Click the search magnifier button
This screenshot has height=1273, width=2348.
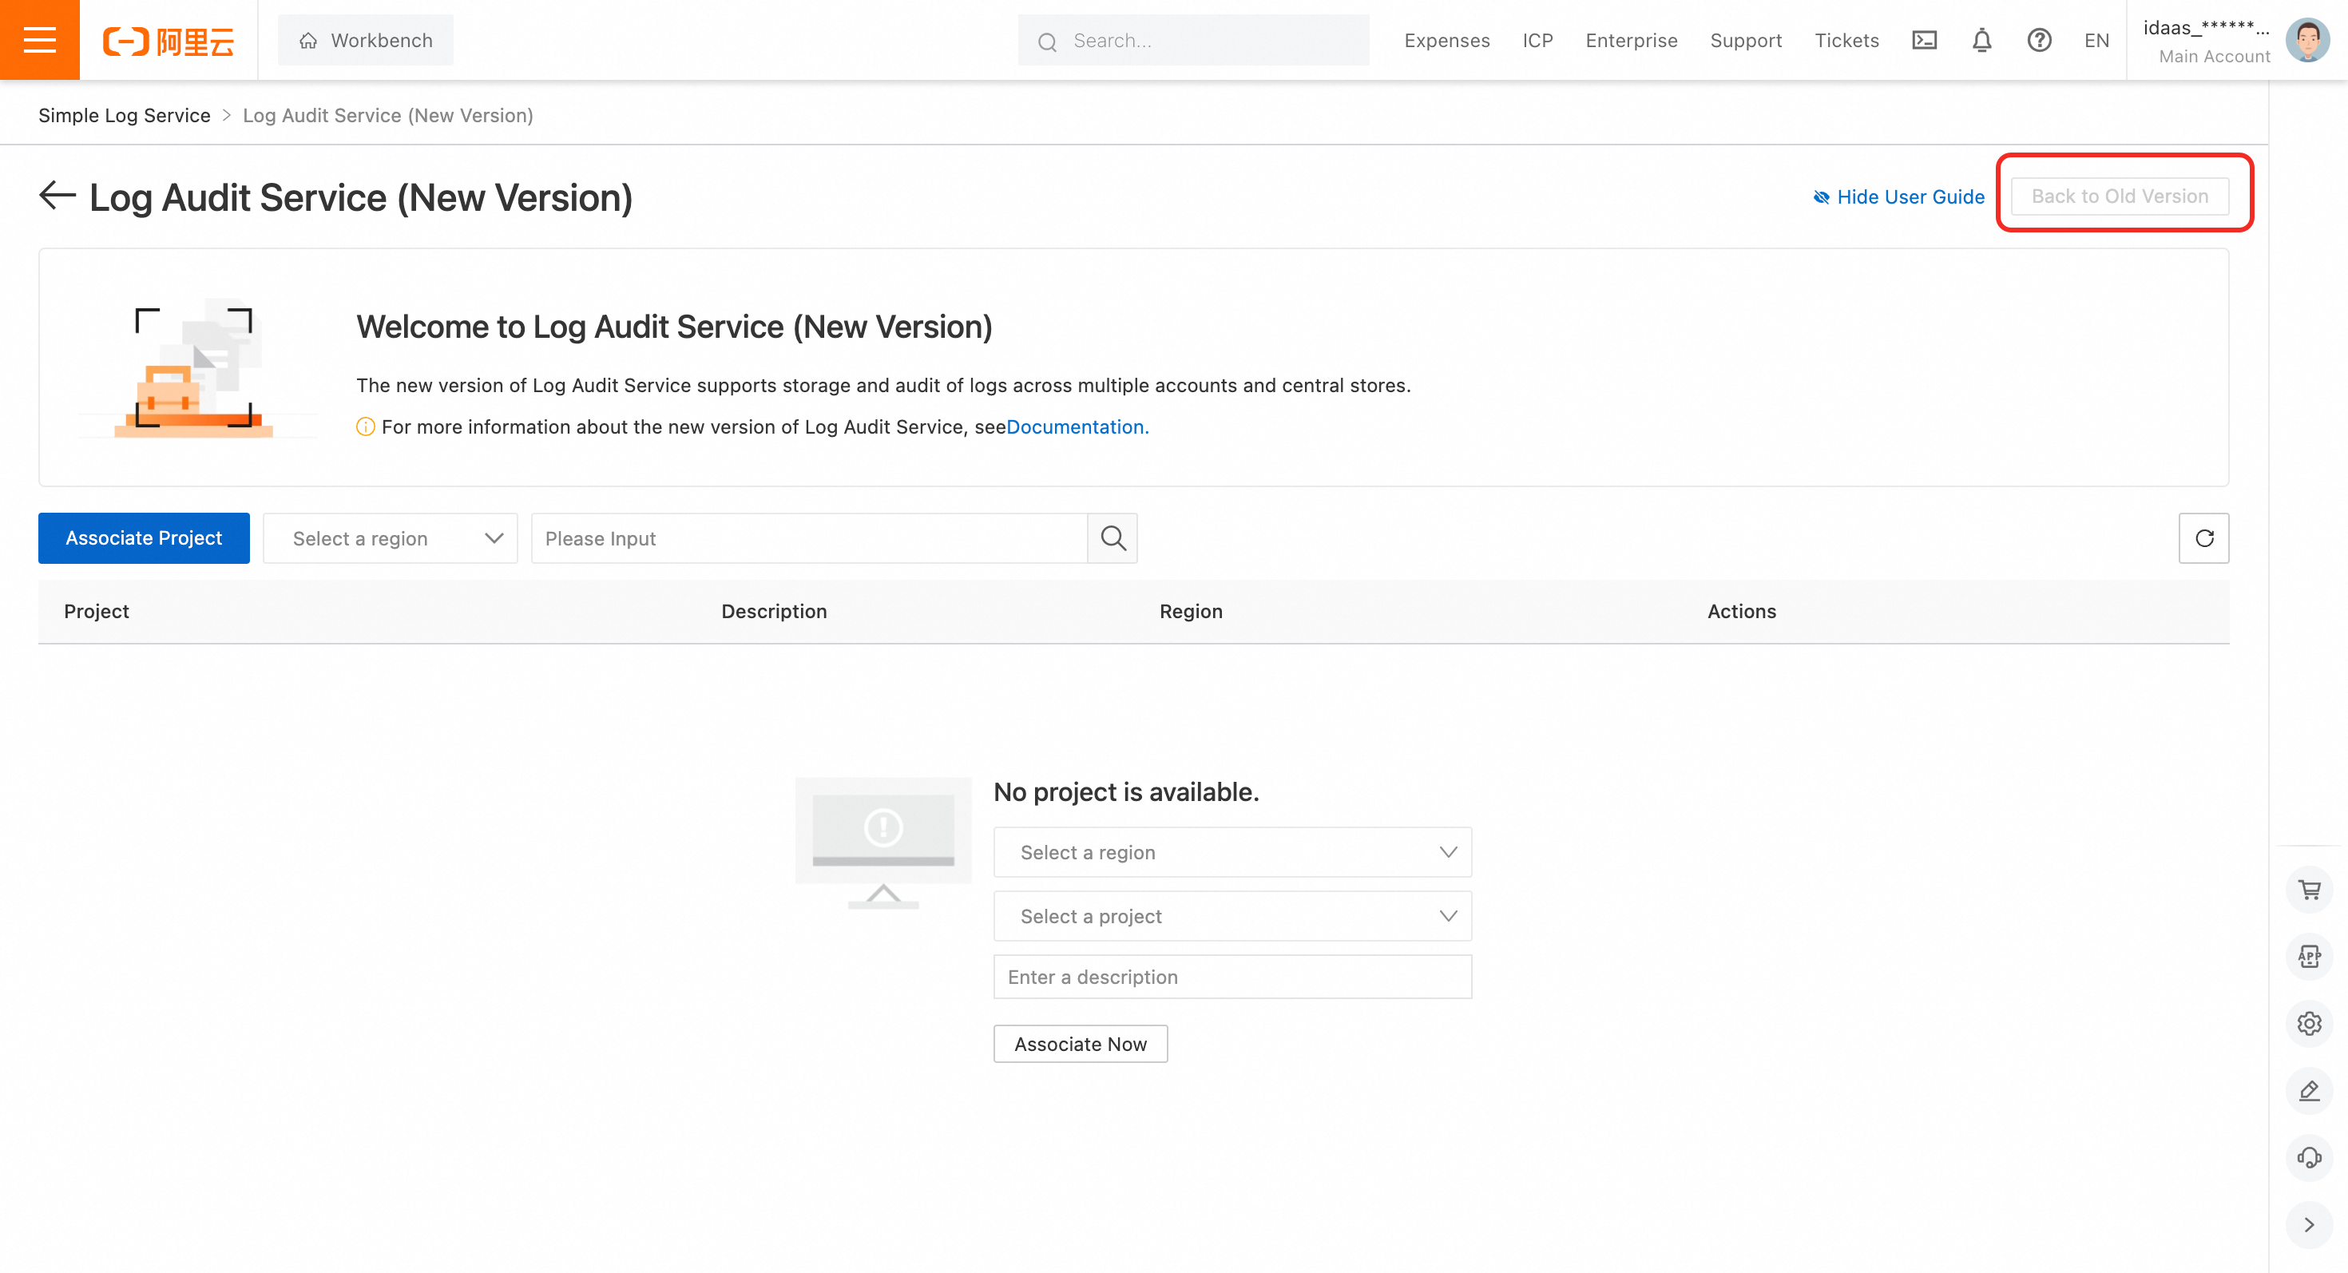(1112, 538)
